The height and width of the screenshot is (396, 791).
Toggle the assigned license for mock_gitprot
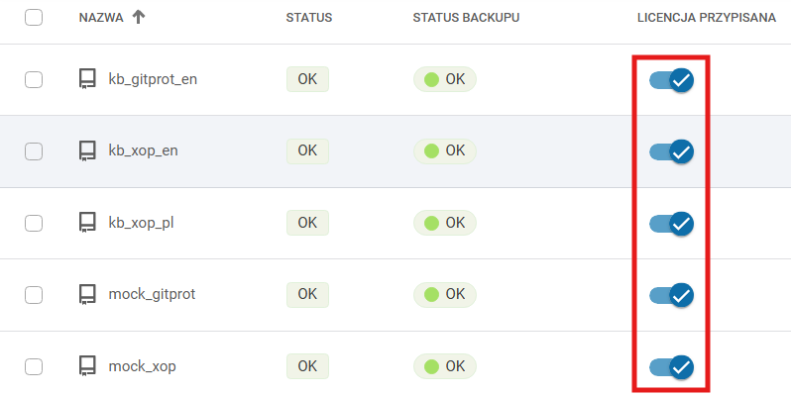[671, 295]
